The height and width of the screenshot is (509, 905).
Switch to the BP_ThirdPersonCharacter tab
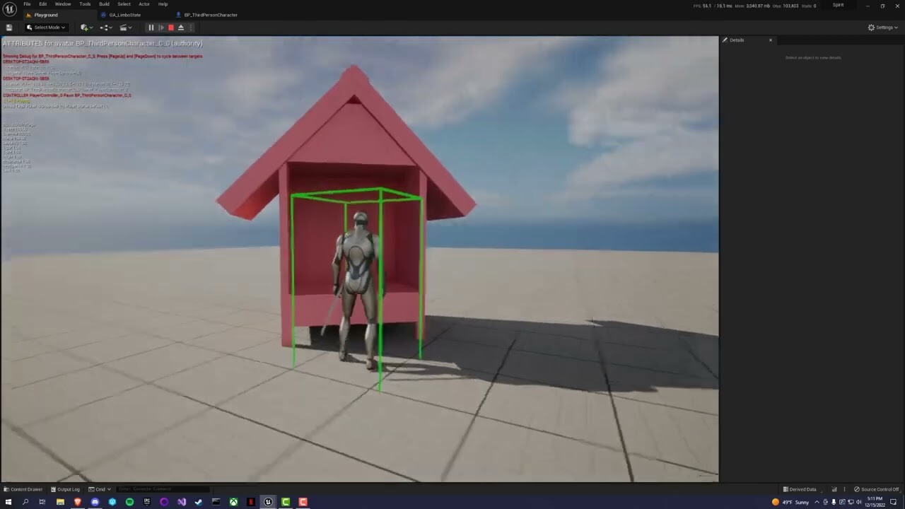(x=209, y=15)
